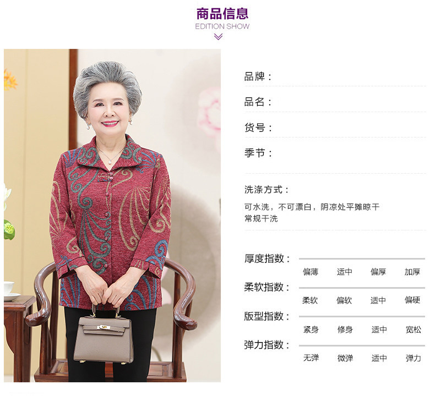Select 适中 under 厚度指数
This screenshot has width=435, height=396.
point(344,272)
